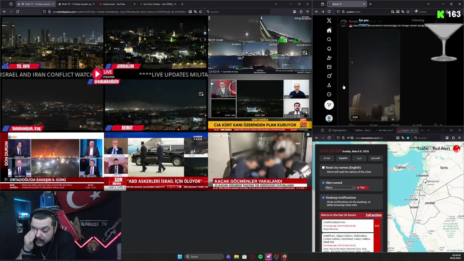Image resolution: width=464 pixels, height=261 pixels.
Task: Open Profile icon in X sidebar
Action: [x=329, y=85]
